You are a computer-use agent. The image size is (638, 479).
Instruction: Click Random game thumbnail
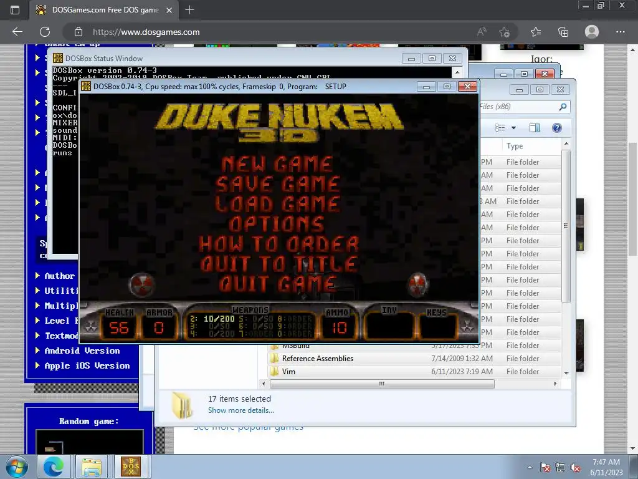(x=90, y=442)
